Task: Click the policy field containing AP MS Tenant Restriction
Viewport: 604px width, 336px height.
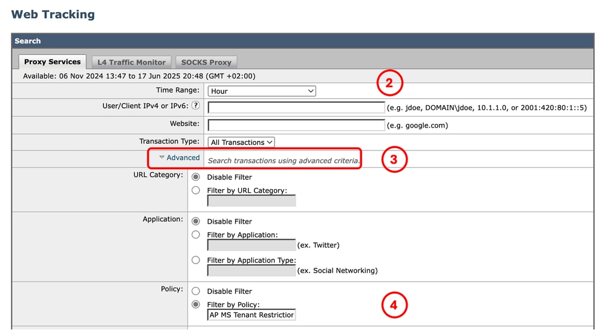Action: click(x=252, y=315)
